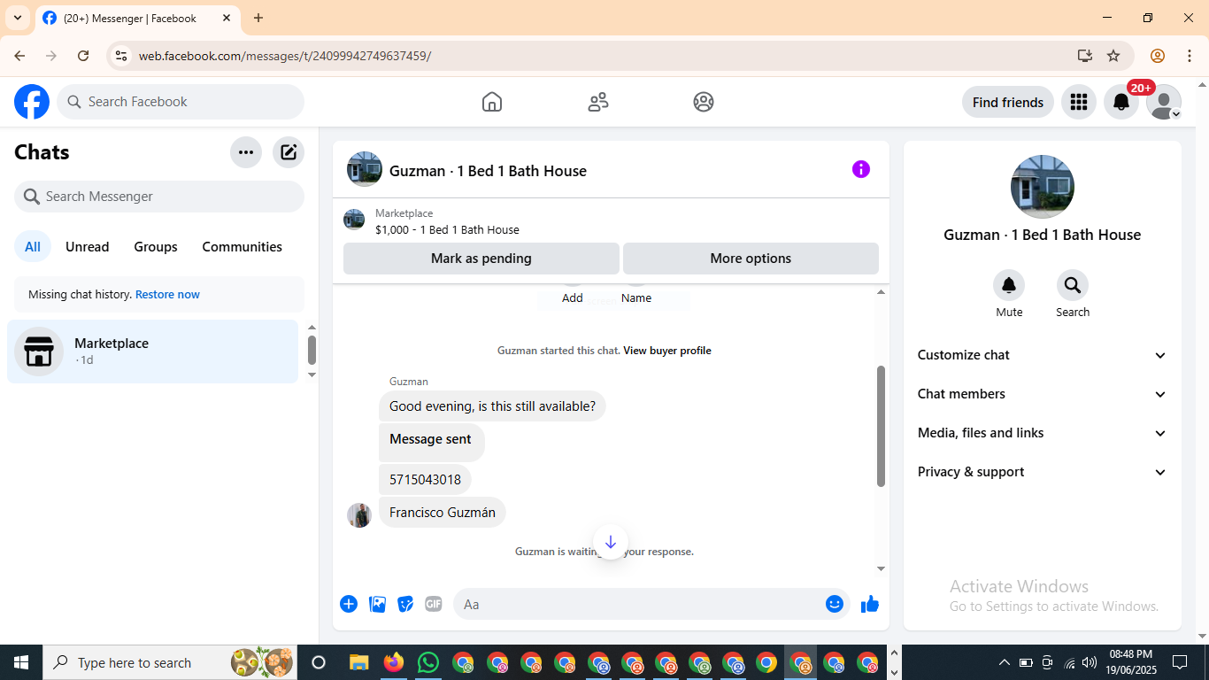This screenshot has width=1209, height=680.
Task: Click the chat list scrollbar thumb
Action: (x=312, y=350)
